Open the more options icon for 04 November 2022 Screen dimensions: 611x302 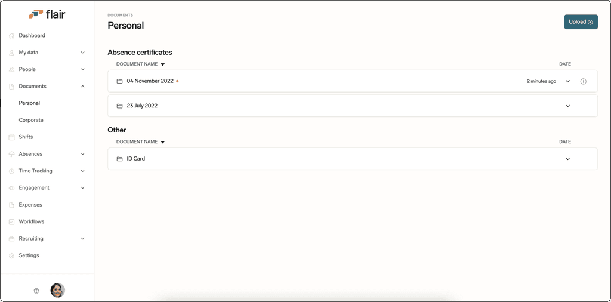pos(584,81)
